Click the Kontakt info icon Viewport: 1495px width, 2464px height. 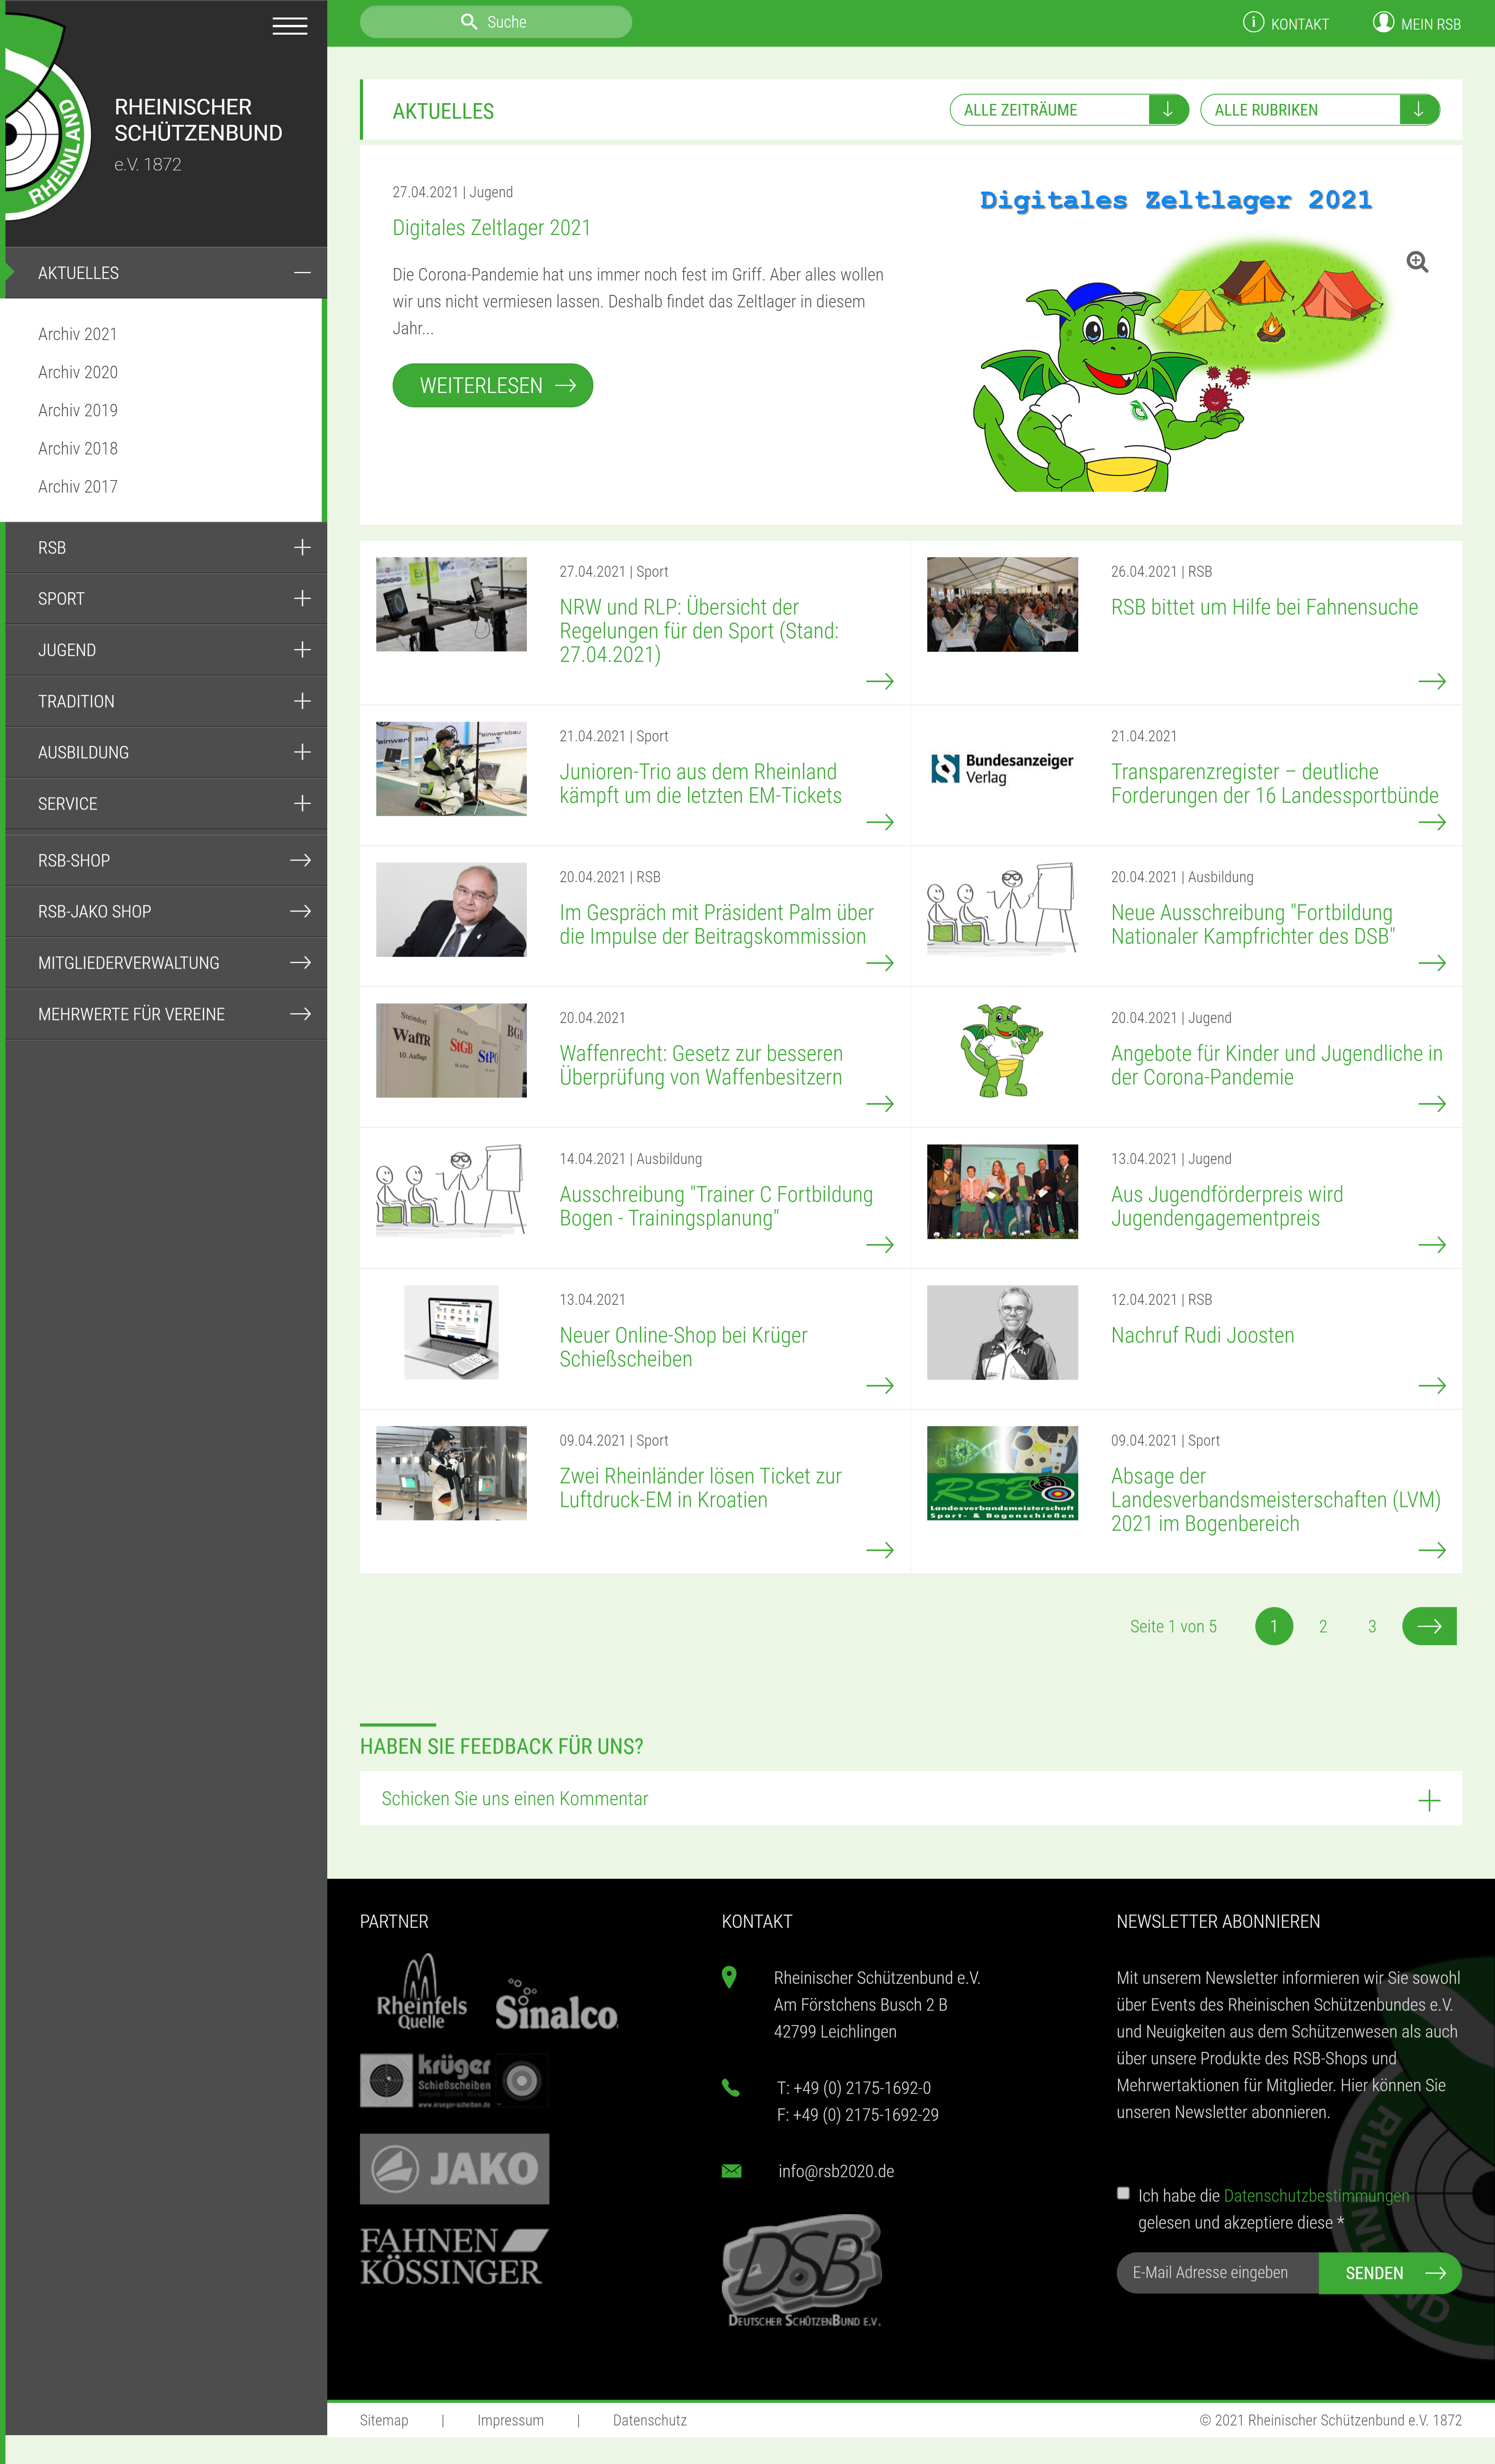pyautogui.click(x=1253, y=22)
